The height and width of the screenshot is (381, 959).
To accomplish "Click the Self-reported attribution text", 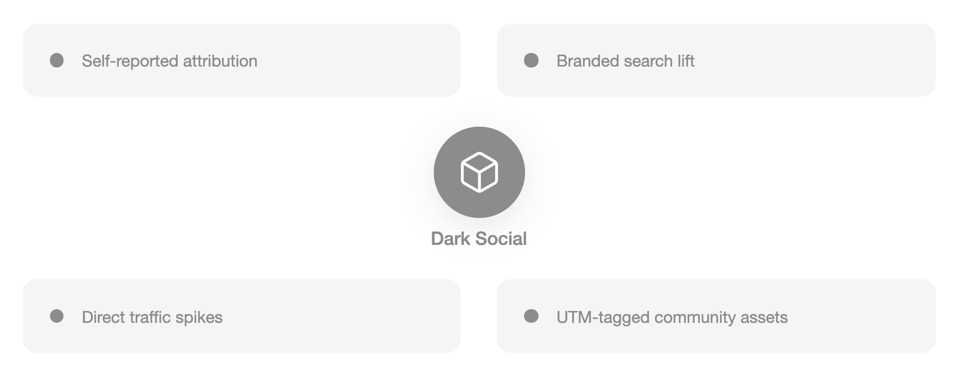I will 169,61.
